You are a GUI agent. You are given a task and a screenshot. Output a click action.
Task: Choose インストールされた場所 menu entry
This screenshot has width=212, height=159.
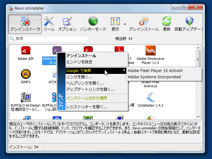pyautogui.click(x=97, y=98)
